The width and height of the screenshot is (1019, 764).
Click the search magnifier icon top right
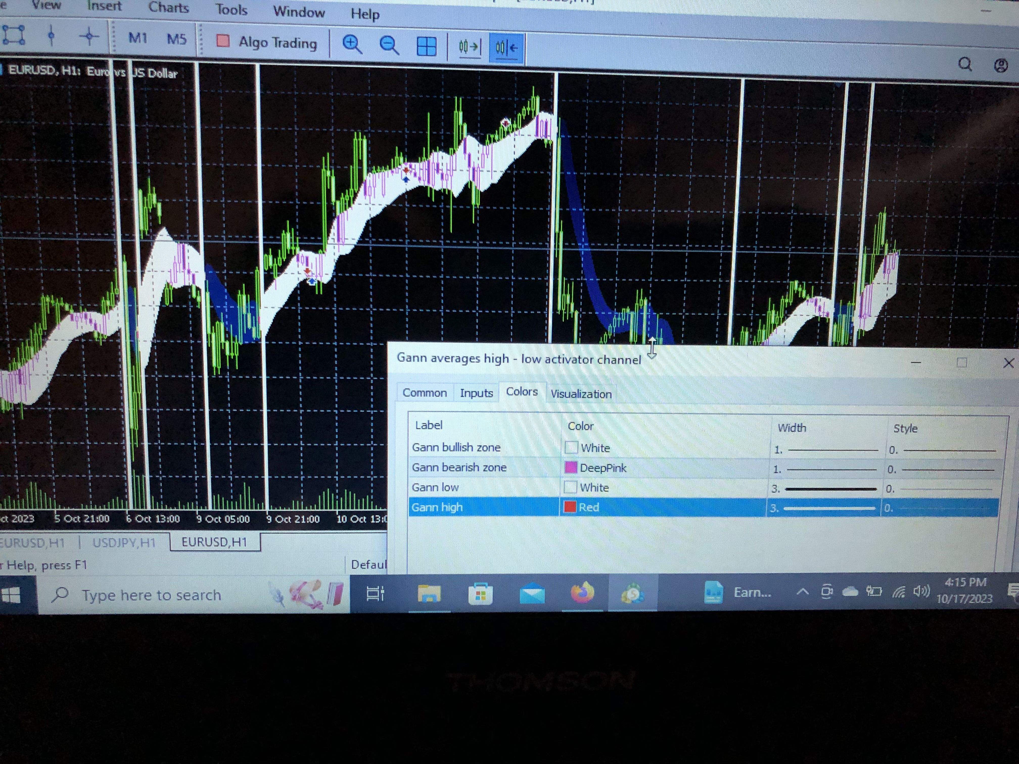tap(965, 64)
